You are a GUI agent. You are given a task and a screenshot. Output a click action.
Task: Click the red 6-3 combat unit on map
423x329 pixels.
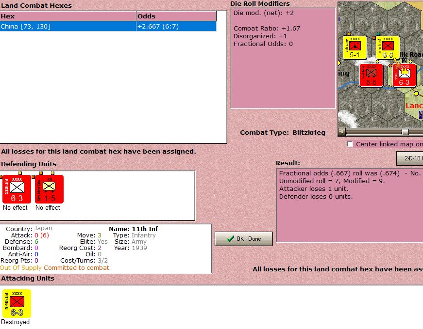pyautogui.click(x=404, y=75)
